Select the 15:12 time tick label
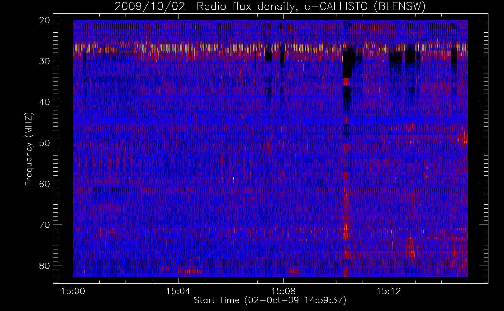The height and width of the screenshot is (311, 504). point(388,291)
